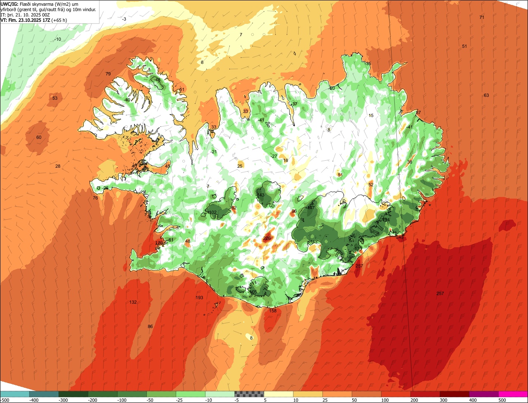Click the map value "38" in the Eastfjords

pos(410,162)
